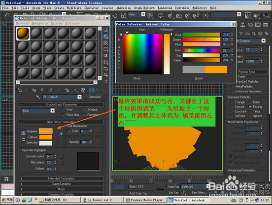Collapse the Shader Basic Parameters rollout
This screenshot has height=205, width=272.
61,104
